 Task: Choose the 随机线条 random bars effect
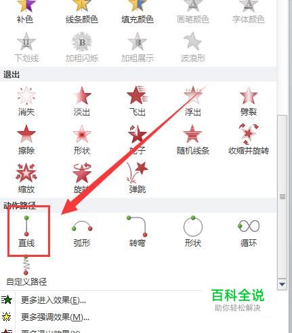pyautogui.click(x=193, y=140)
